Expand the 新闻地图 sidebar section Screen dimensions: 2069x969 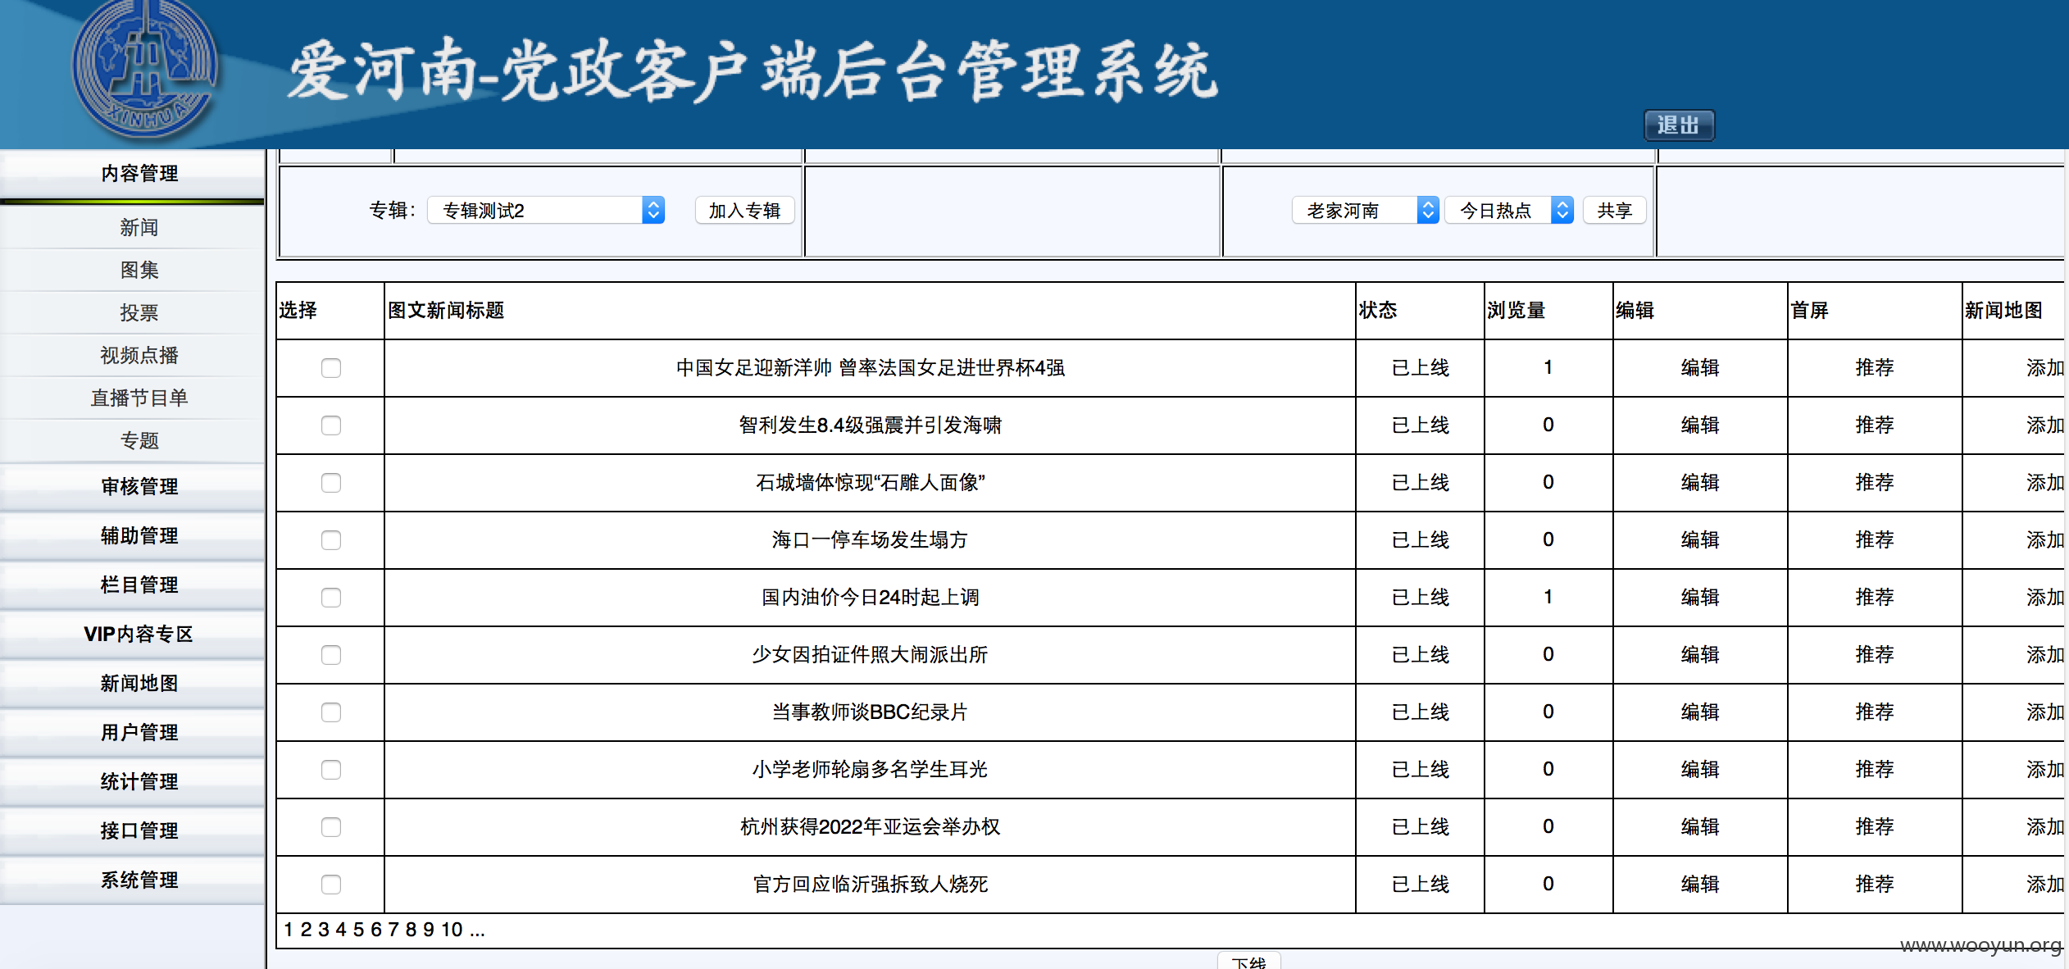(x=132, y=684)
